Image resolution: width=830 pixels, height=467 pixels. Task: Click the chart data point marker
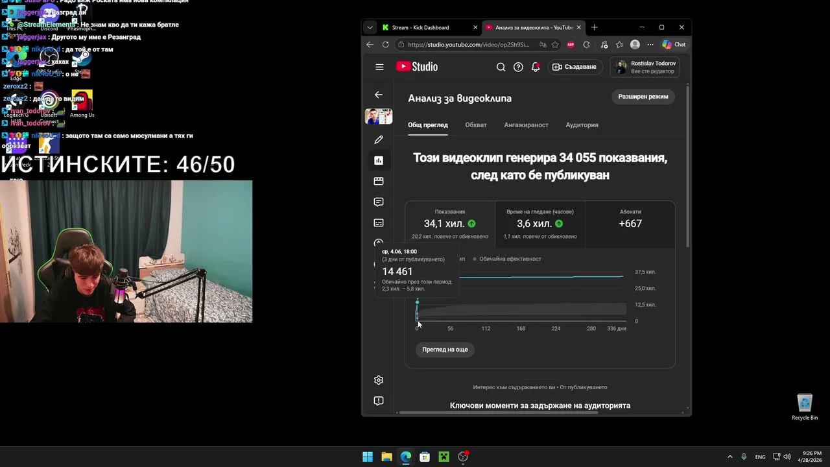417,302
